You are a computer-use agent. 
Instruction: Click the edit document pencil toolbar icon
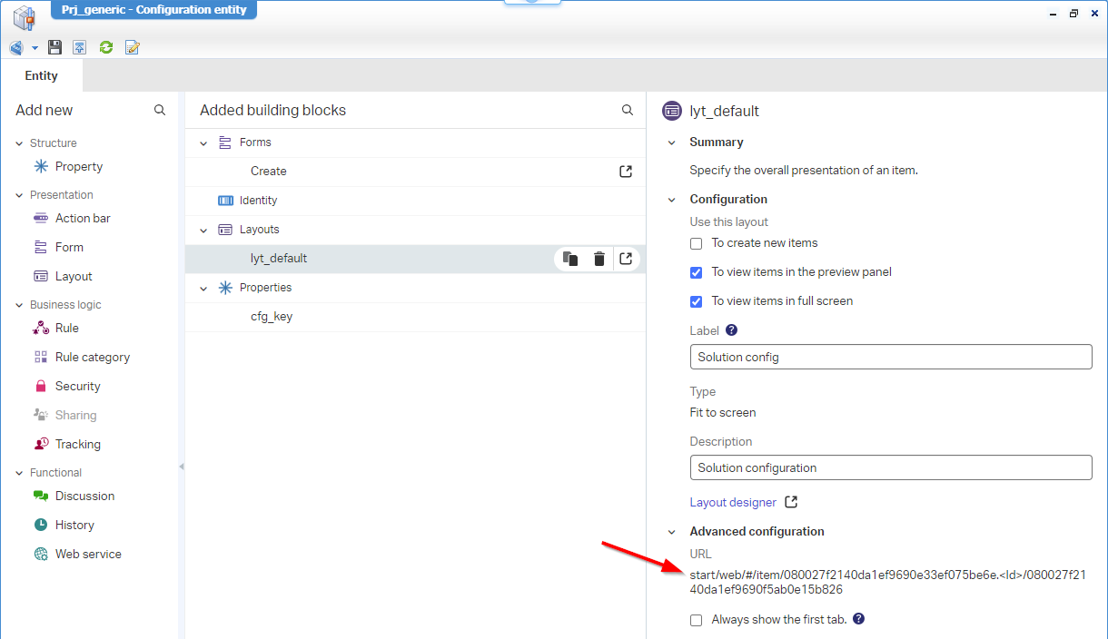tap(133, 47)
